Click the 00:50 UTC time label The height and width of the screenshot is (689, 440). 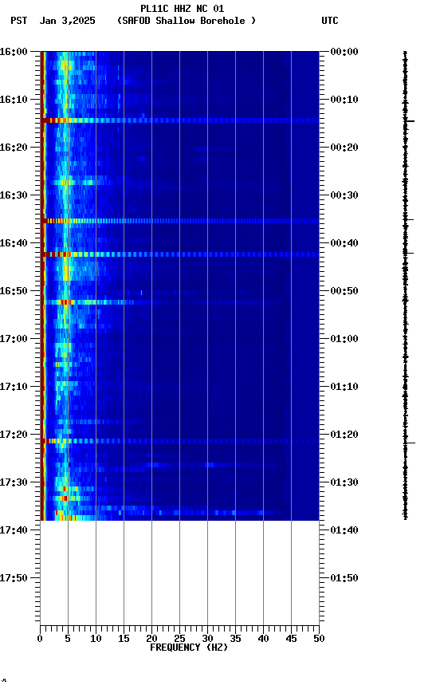point(344,291)
